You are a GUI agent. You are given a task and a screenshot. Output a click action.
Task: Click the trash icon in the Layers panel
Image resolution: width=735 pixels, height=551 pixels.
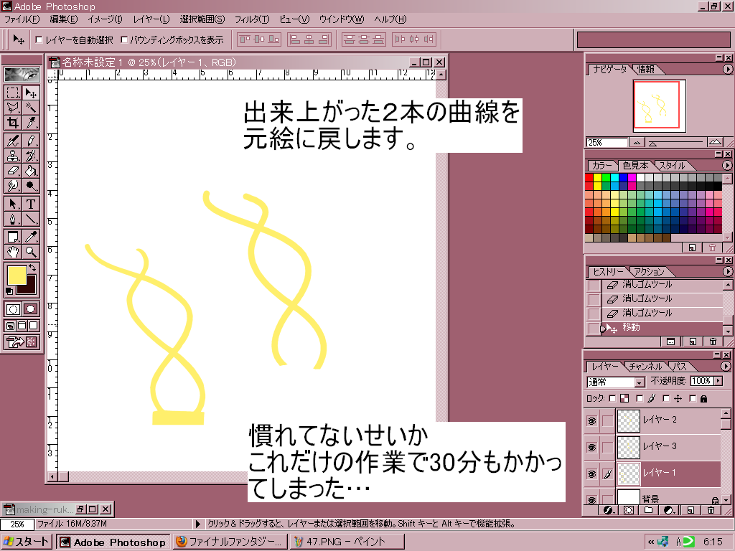point(711,510)
